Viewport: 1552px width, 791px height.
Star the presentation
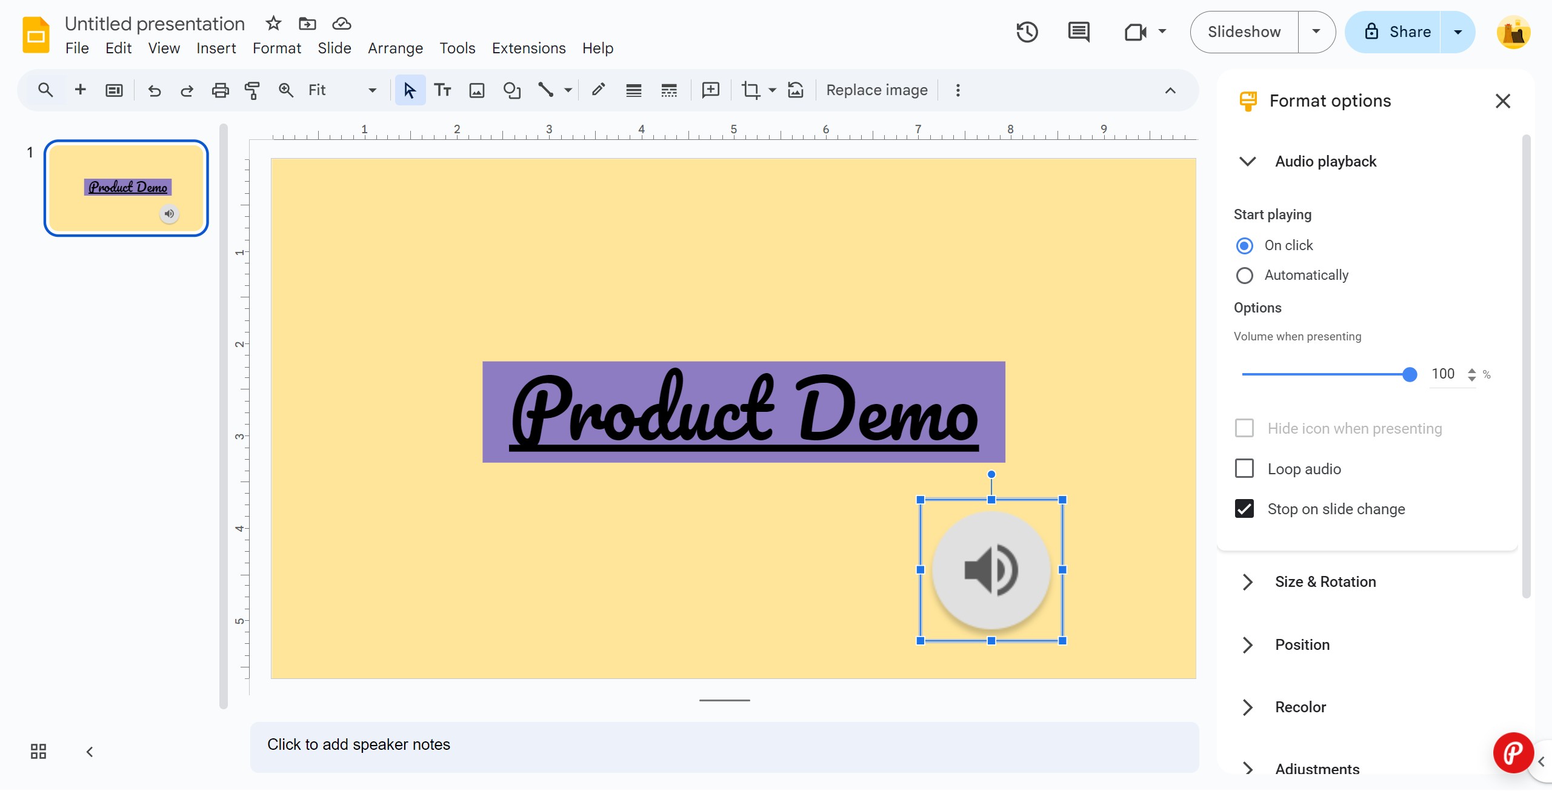click(x=273, y=24)
